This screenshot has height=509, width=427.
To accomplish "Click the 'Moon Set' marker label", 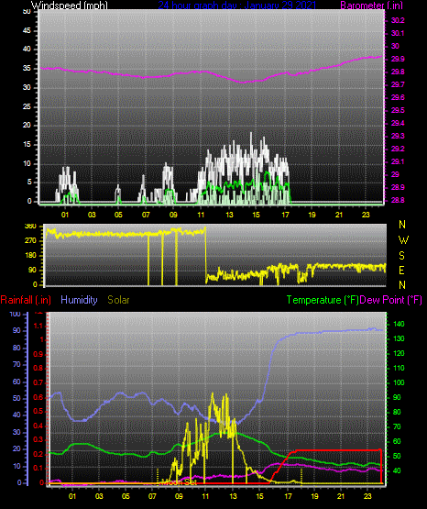I will tap(180, 482).
